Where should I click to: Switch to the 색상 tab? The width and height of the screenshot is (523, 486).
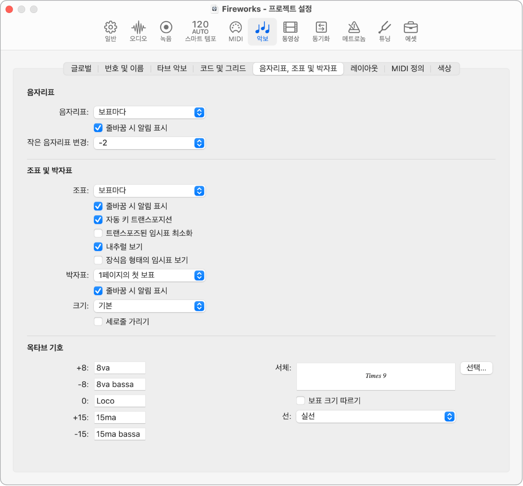coord(444,68)
